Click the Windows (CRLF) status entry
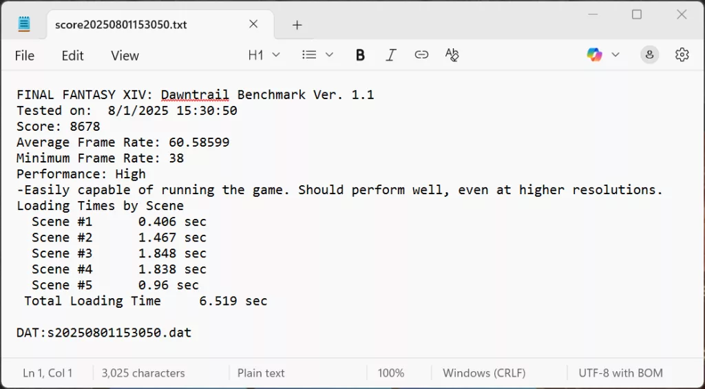 point(484,372)
